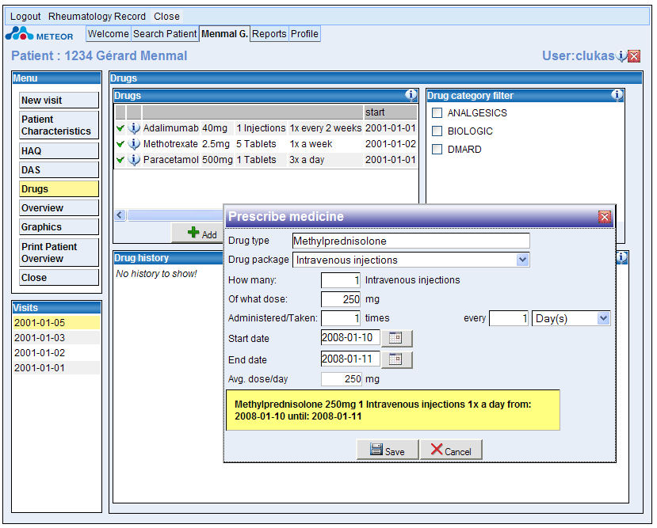This screenshot has width=657, height=528.
Task: Select visit 2001-01-01
Action: click(56, 368)
